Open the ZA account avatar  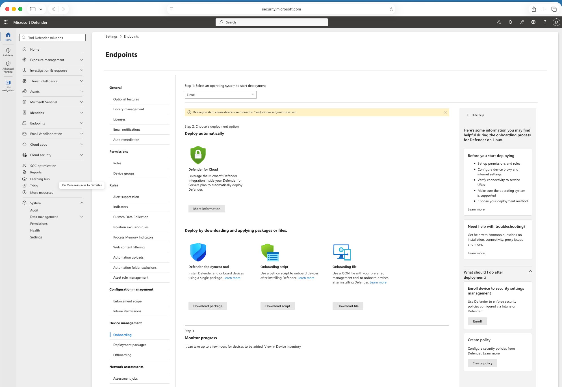pos(556,22)
